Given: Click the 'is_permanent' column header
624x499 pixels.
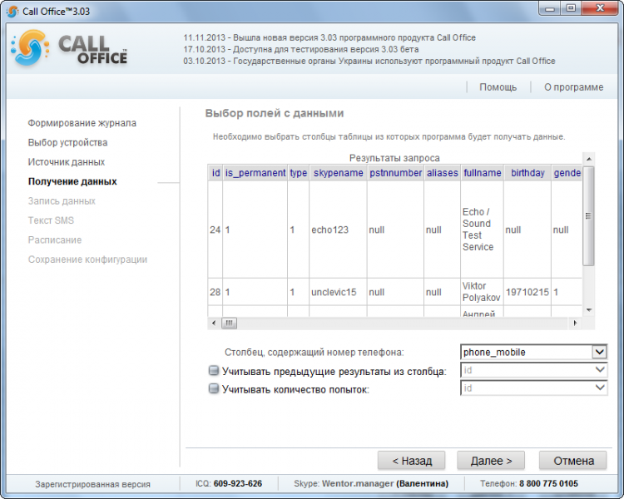Looking at the screenshot, I should (255, 173).
